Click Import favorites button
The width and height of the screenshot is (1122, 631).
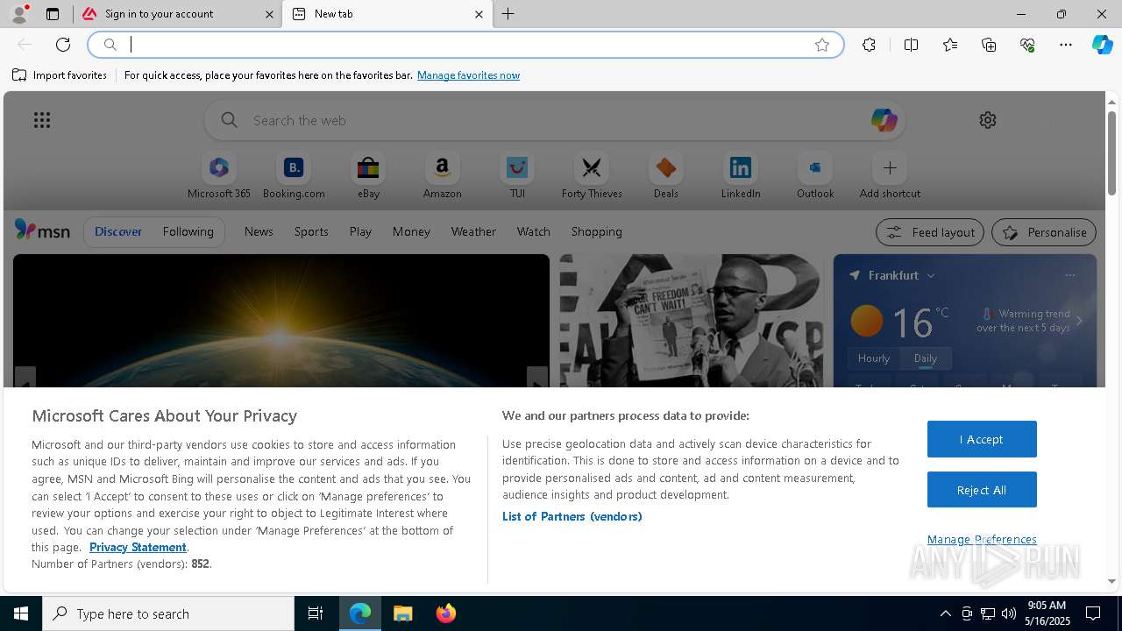click(x=60, y=75)
